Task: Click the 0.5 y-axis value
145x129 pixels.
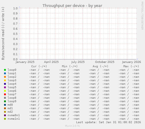Action: coord(15,34)
